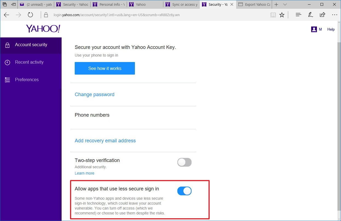Start a Web Note with the pen icon

310,15
